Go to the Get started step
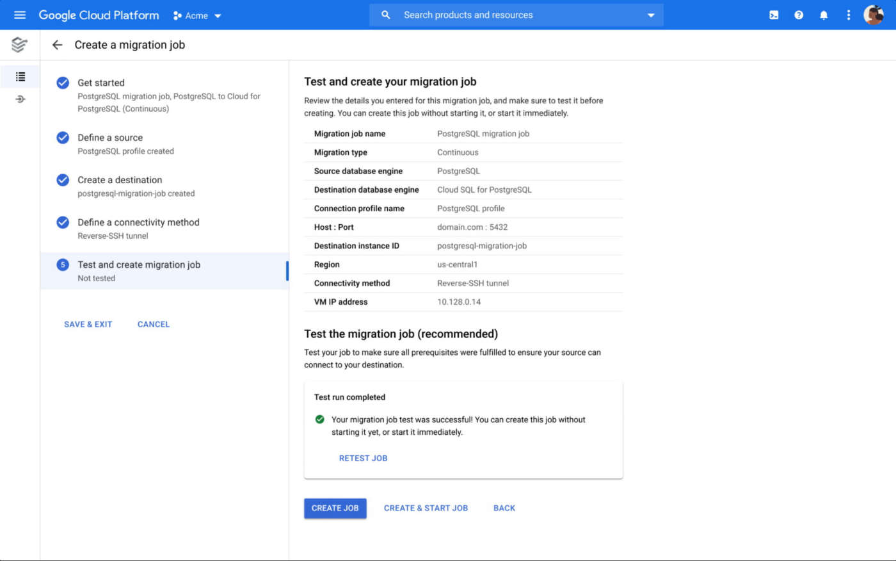This screenshot has height=561, width=896. [x=101, y=83]
